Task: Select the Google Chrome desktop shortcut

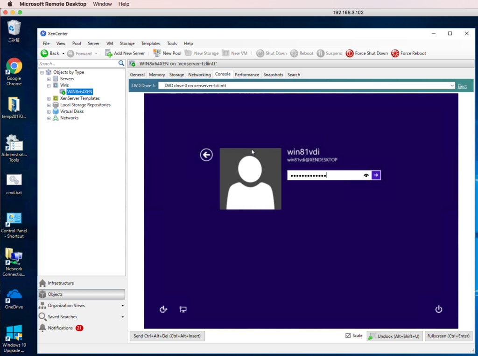Action: (14, 72)
